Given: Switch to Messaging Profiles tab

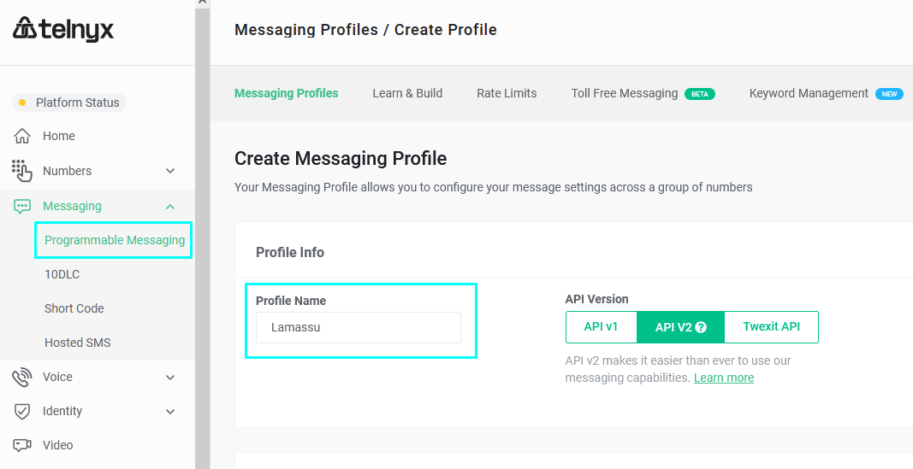Looking at the screenshot, I should 286,94.
